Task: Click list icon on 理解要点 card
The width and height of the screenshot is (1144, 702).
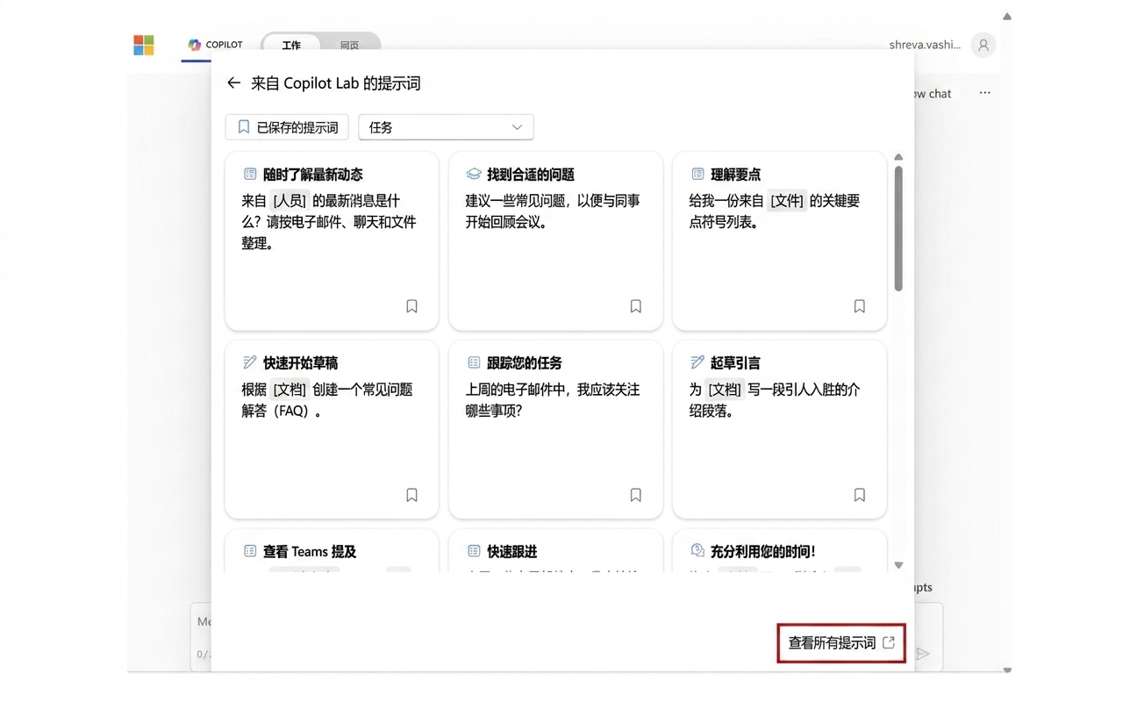Action: tap(697, 175)
